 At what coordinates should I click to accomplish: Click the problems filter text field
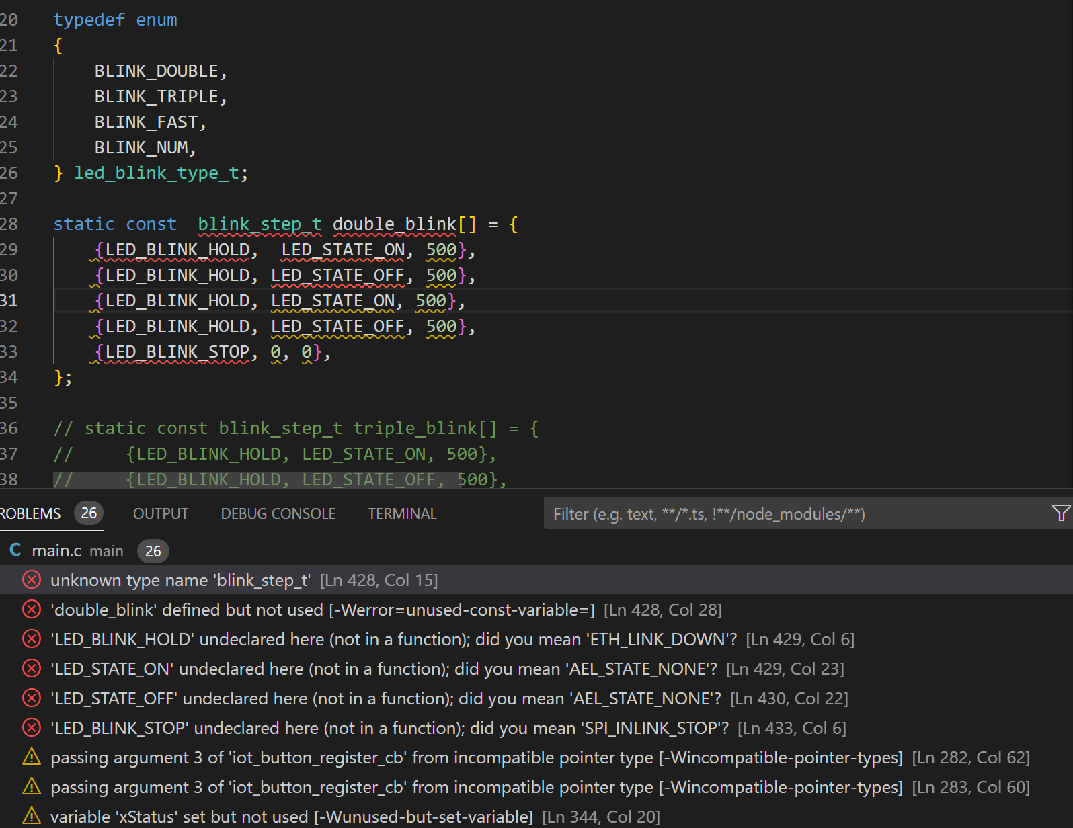797,513
